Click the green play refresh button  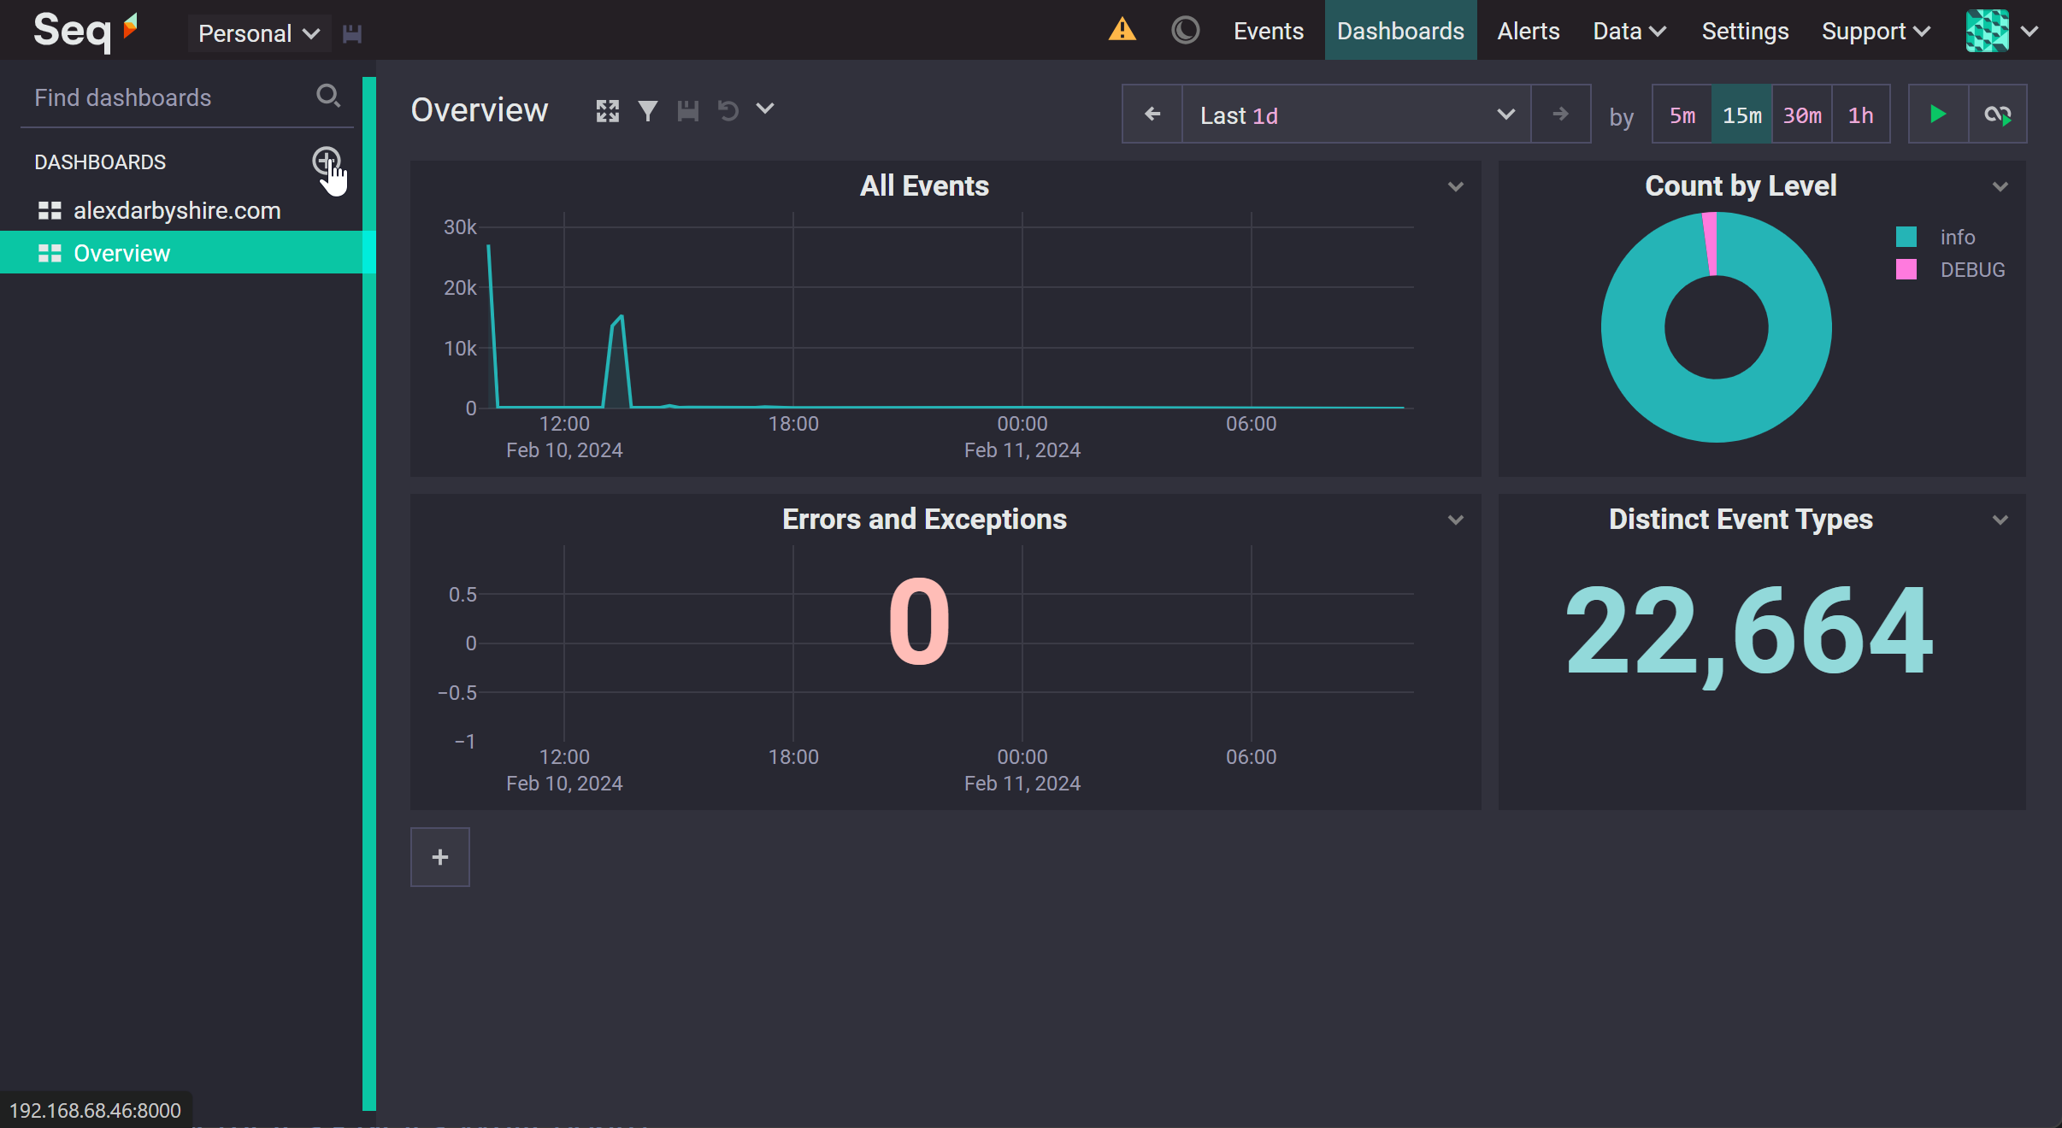point(1938,115)
